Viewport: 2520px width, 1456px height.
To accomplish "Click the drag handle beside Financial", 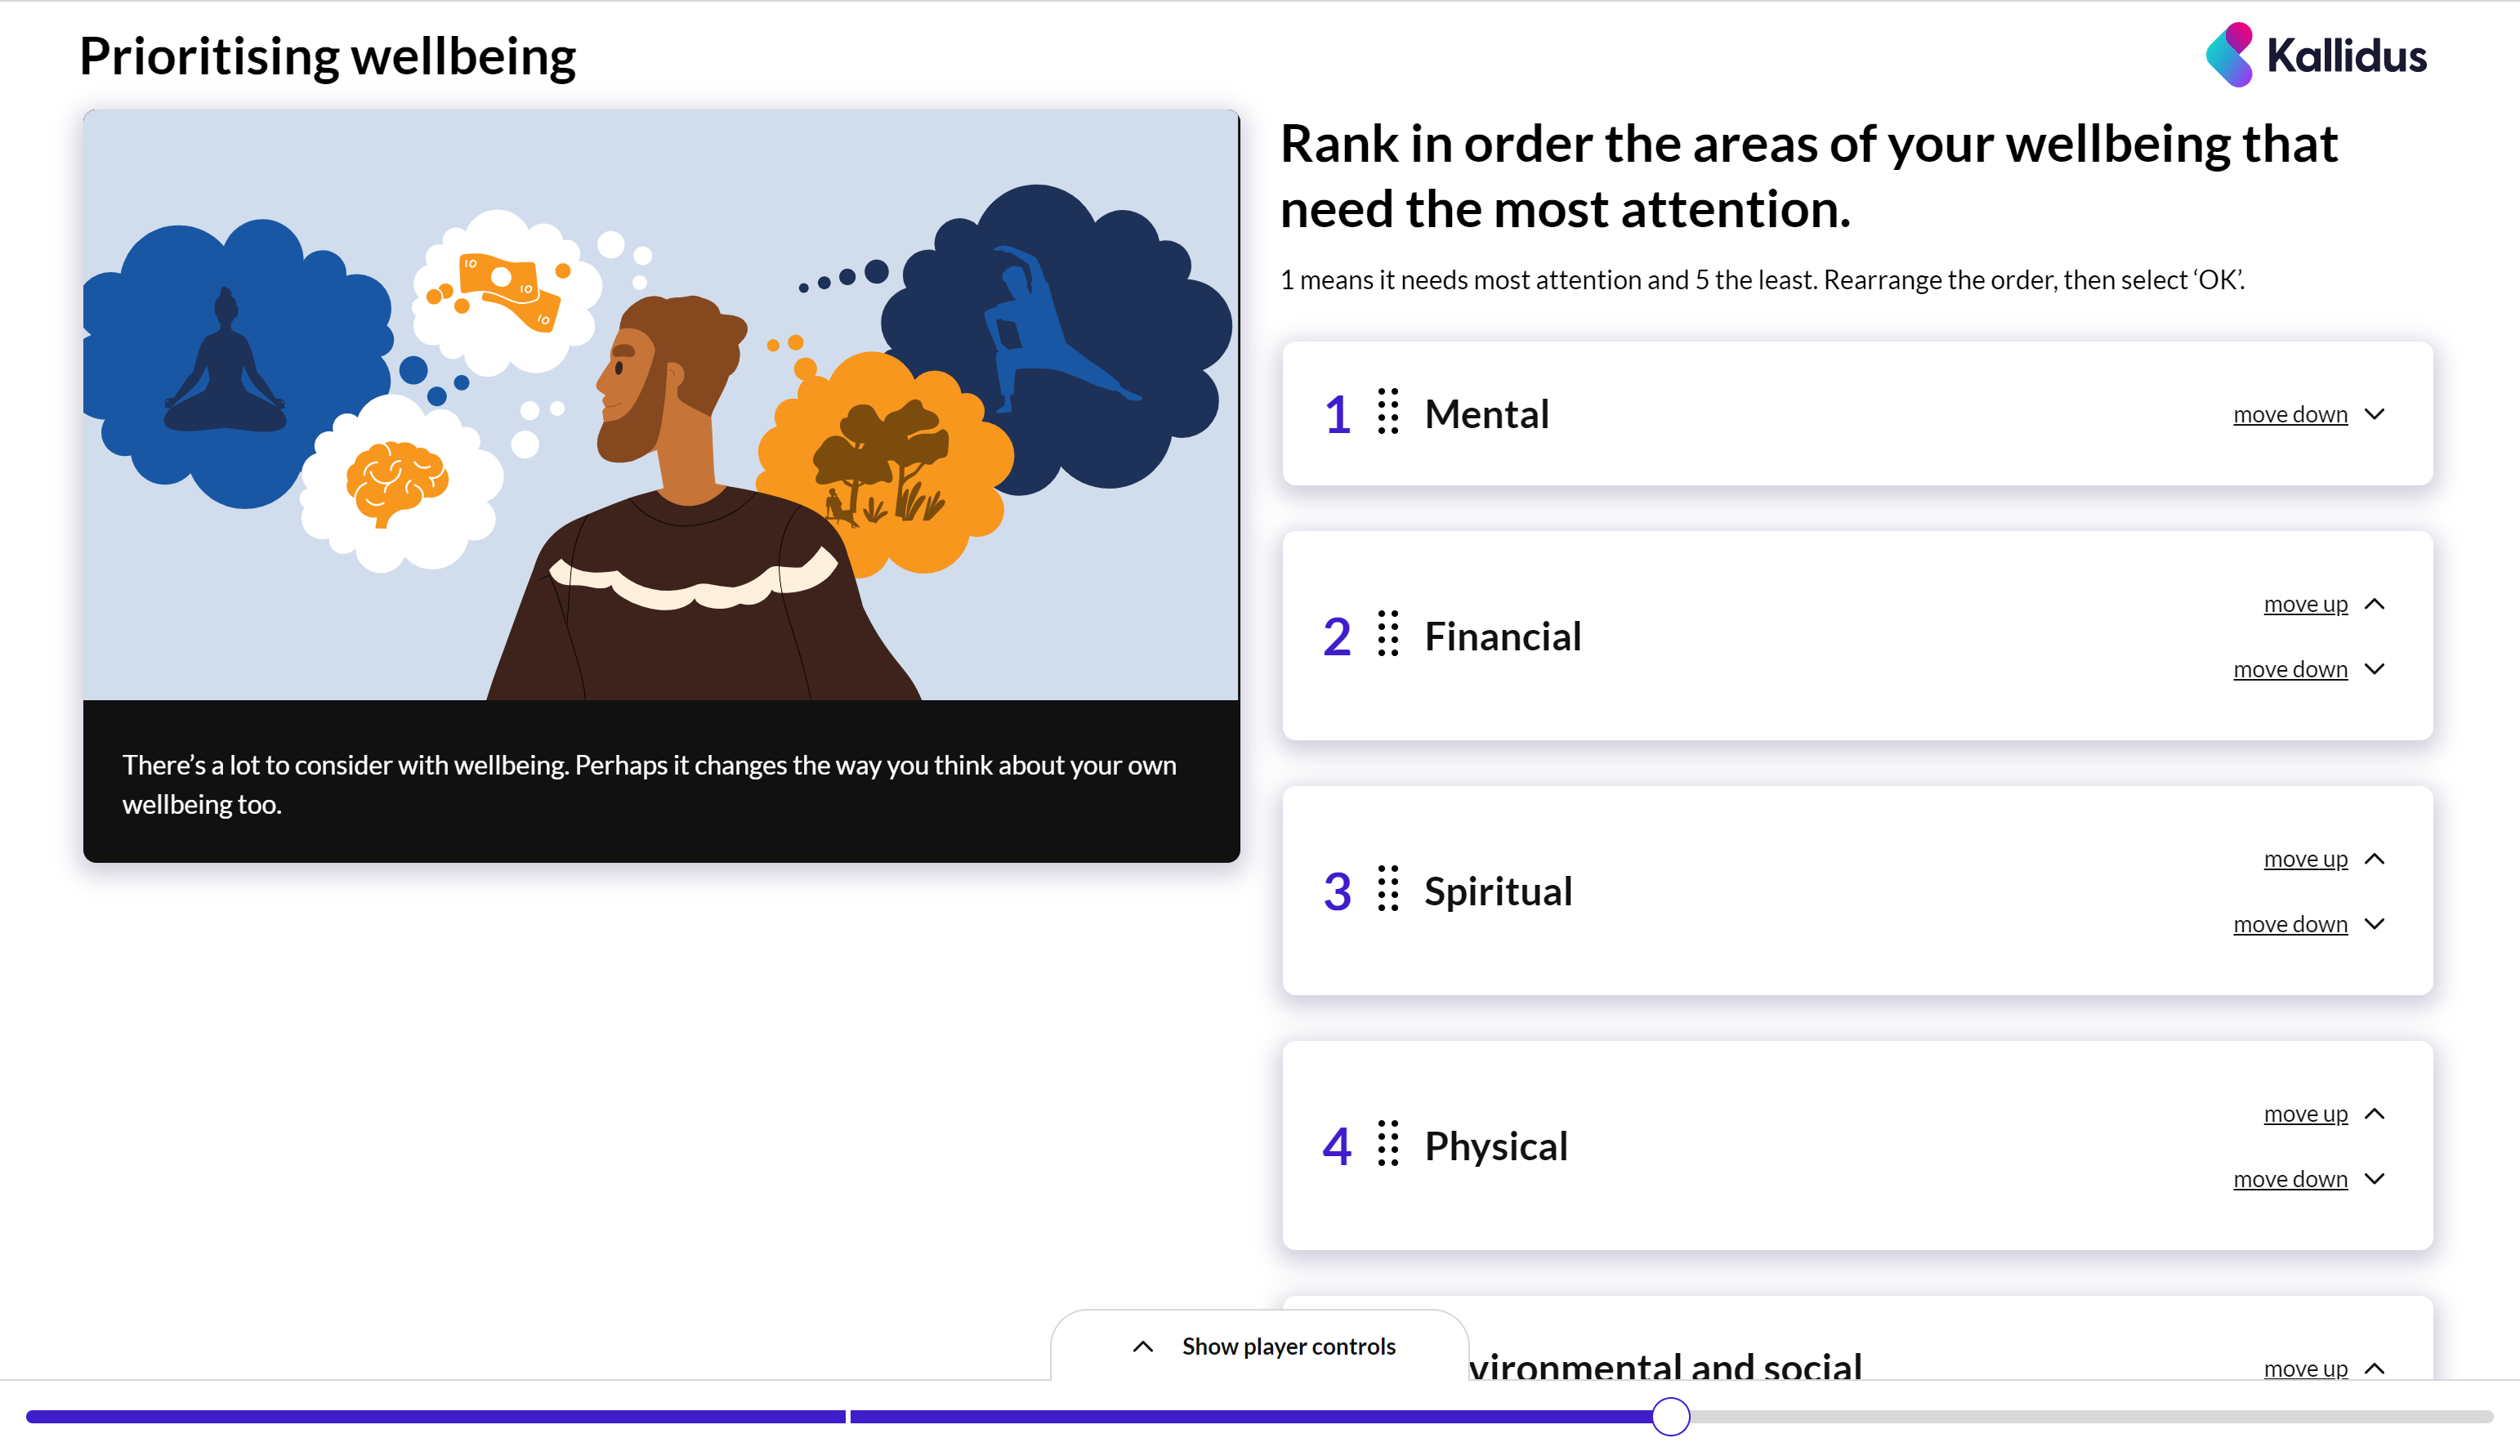I will (x=1388, y=634).
